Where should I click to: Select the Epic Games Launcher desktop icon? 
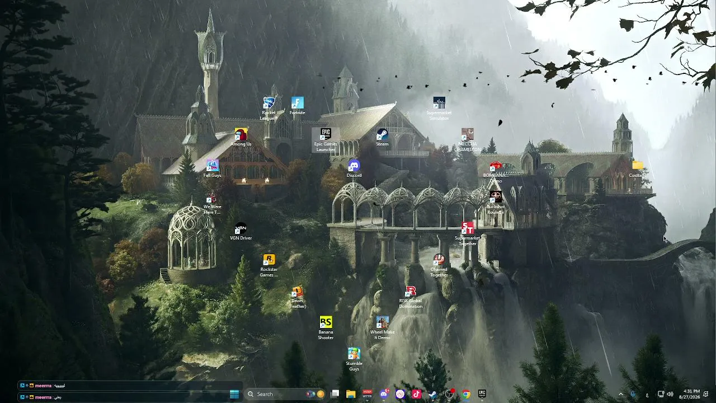(x=326, y=139)
